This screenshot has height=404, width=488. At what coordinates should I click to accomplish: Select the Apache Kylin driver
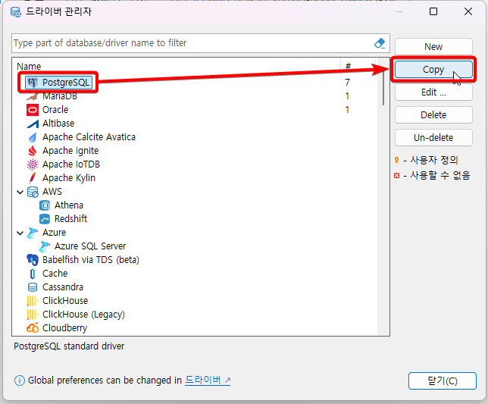[x=69, y=178]
